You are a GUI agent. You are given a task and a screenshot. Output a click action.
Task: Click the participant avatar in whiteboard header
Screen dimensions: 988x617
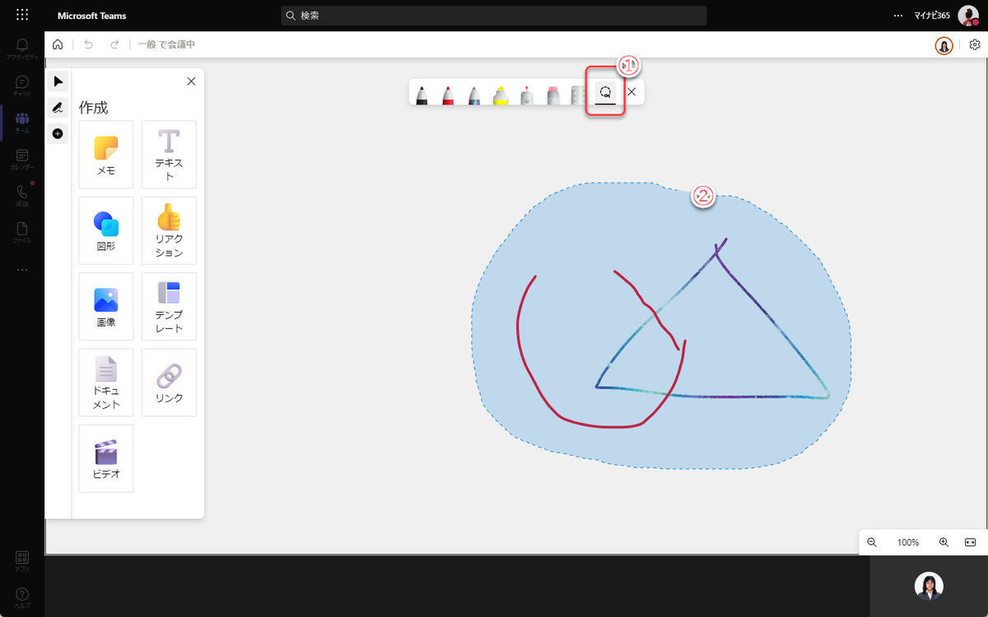(x=944, y=45)
